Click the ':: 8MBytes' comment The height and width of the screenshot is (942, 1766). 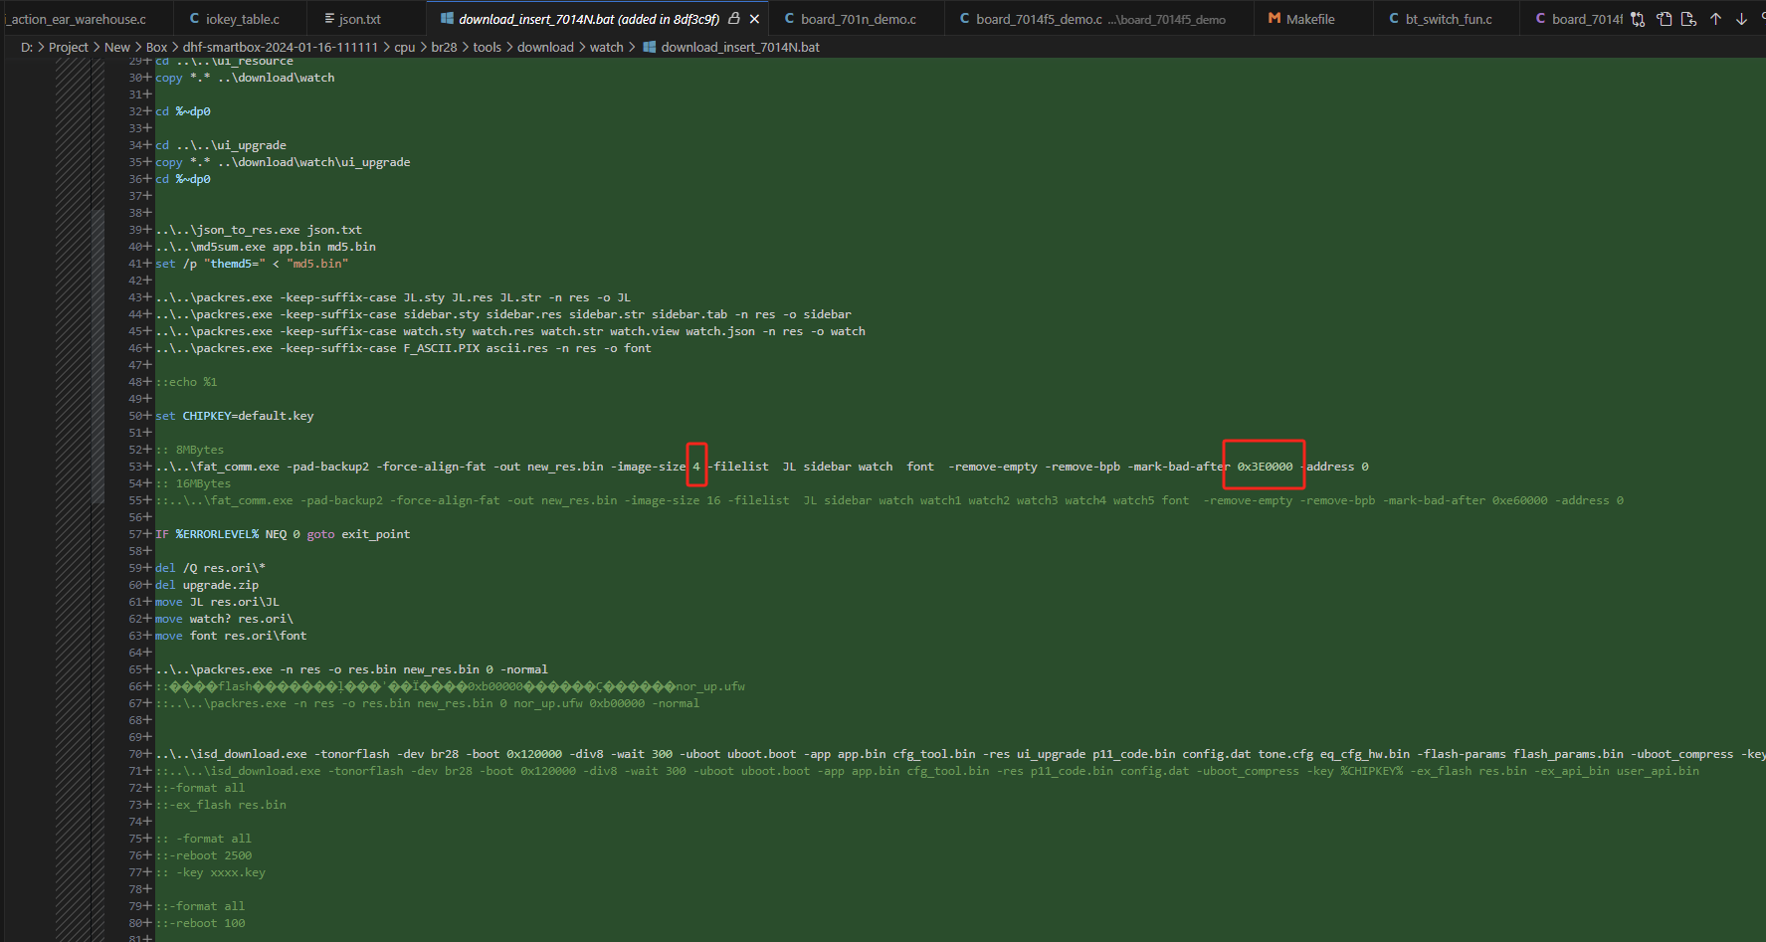tap(190, 450)
